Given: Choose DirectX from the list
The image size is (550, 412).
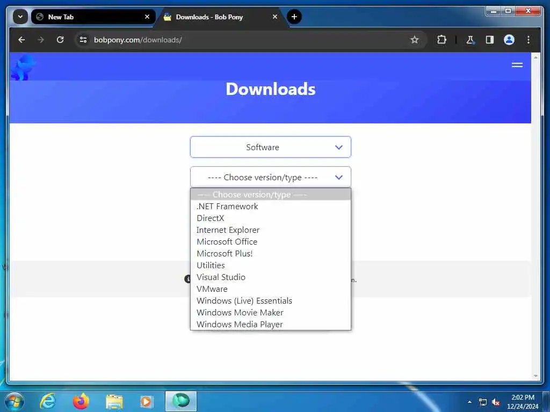Looking at the screenshot, I should (x=271, y=218).
